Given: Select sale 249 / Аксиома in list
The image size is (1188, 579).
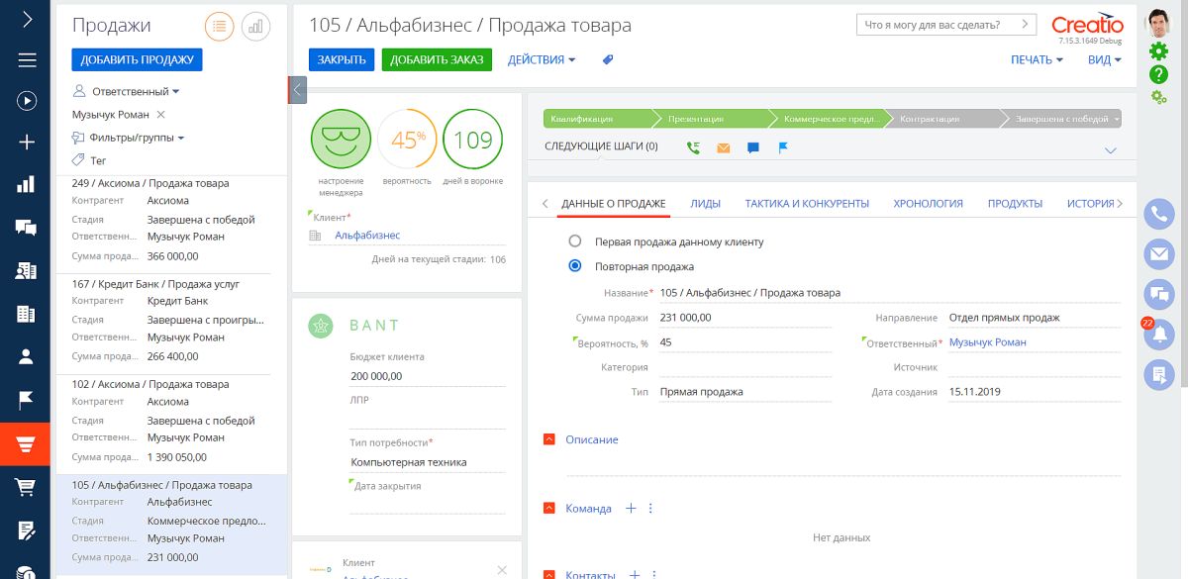Looking at the screenshot, I should pos(172,224).
